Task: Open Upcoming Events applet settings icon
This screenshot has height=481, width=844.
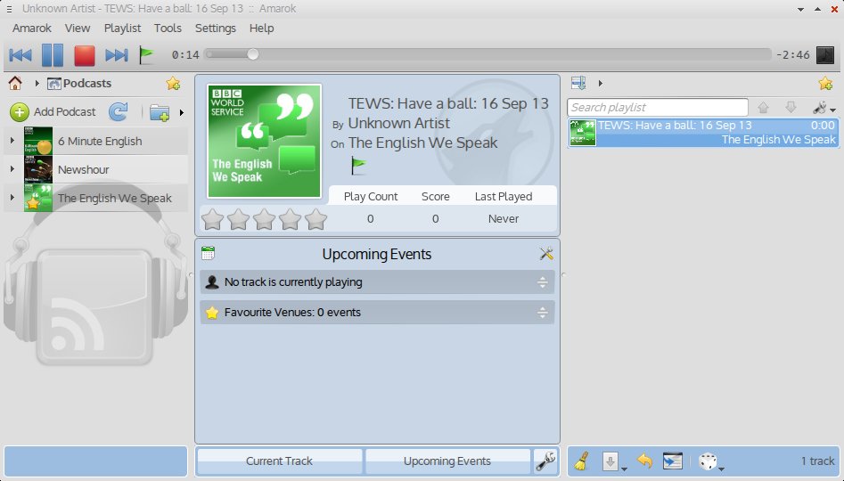Action: [x=546, y=253]
